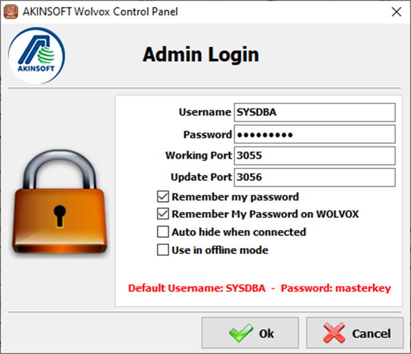Close the Wolvox Control Panel window
The width and height of the screenshot is (411, 354).
coord(396,12)
